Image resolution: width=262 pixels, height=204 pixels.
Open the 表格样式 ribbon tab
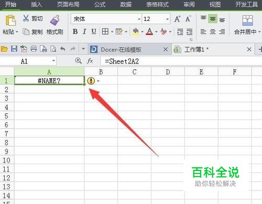(x=158, y=5)
